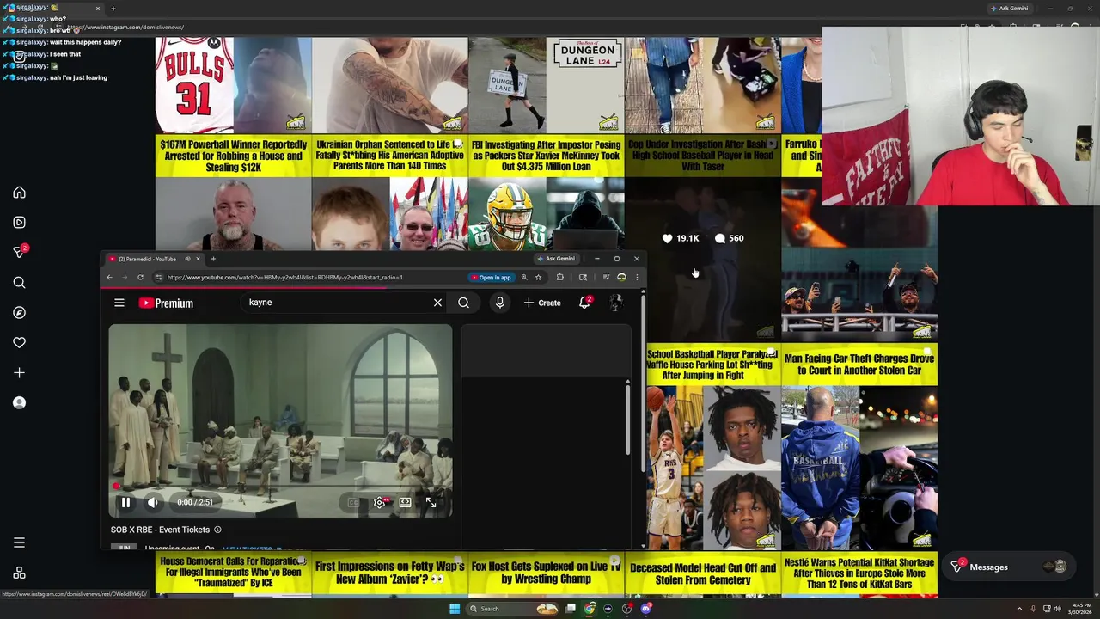Open Chrome from the taskbar
Screen dimensions: 1100x619
[590, 609]
